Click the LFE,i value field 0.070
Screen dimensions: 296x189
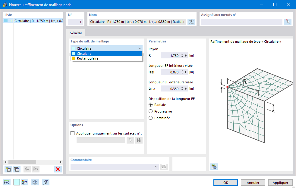(171, 72)
